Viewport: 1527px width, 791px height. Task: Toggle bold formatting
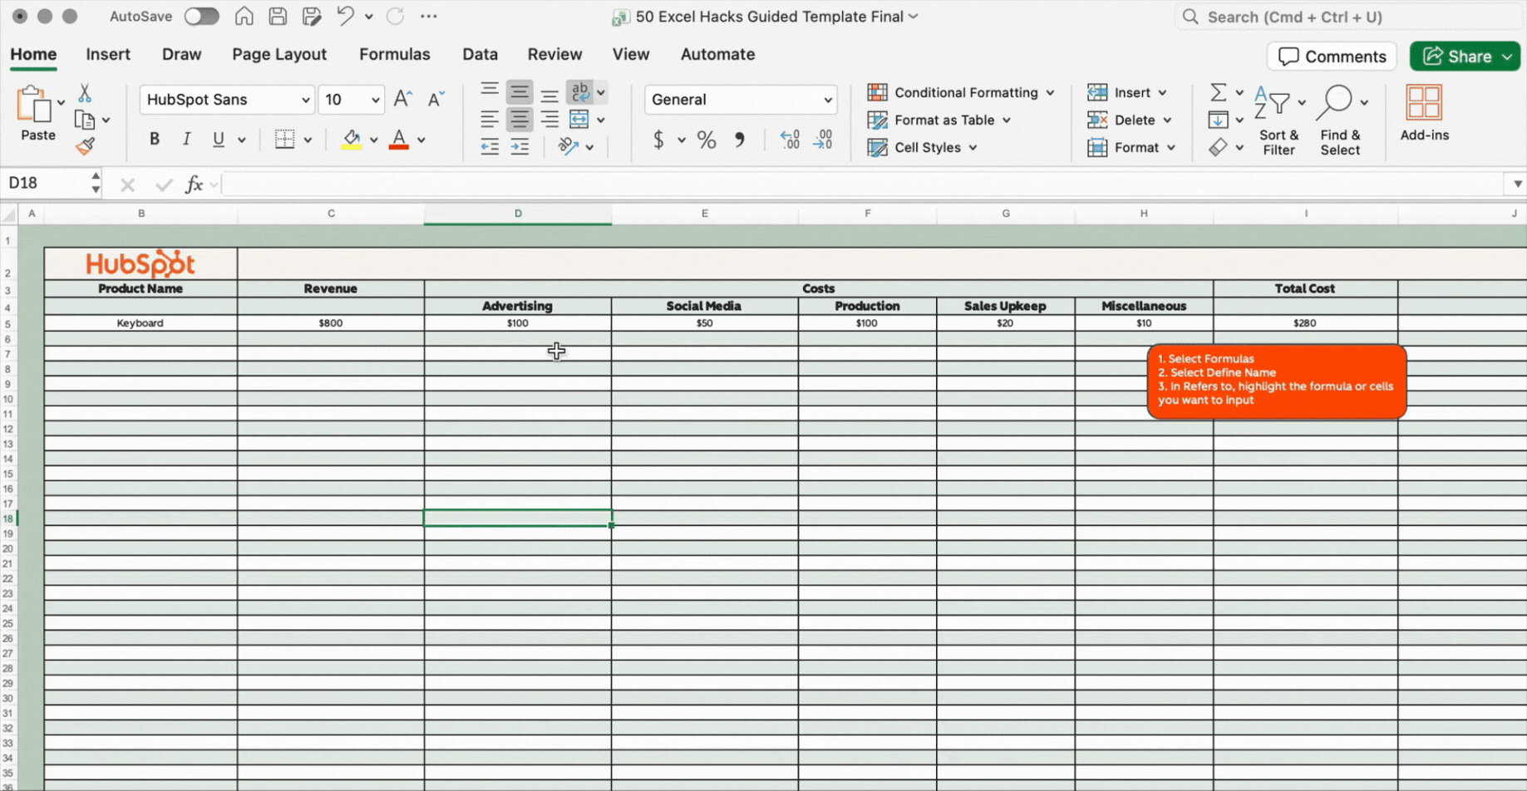point(154,139)
